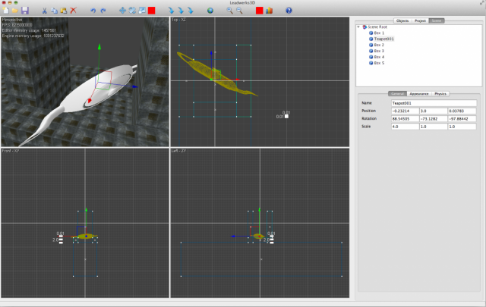This screenshot has height=307, width=486.
Task: Click the Cut scissors icon
Action: (44, 11)
